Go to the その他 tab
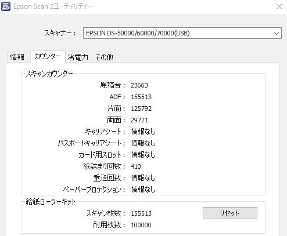The image size is (287, 236). tap(104, 57)
